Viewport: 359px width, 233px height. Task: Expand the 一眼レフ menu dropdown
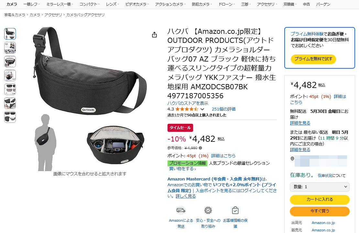pos(32,4)
